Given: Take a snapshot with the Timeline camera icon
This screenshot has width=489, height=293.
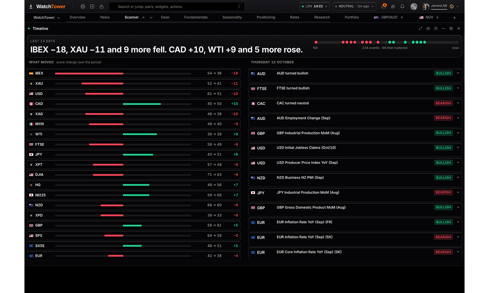Looking at the screenshot, I should tap(428, 29).
